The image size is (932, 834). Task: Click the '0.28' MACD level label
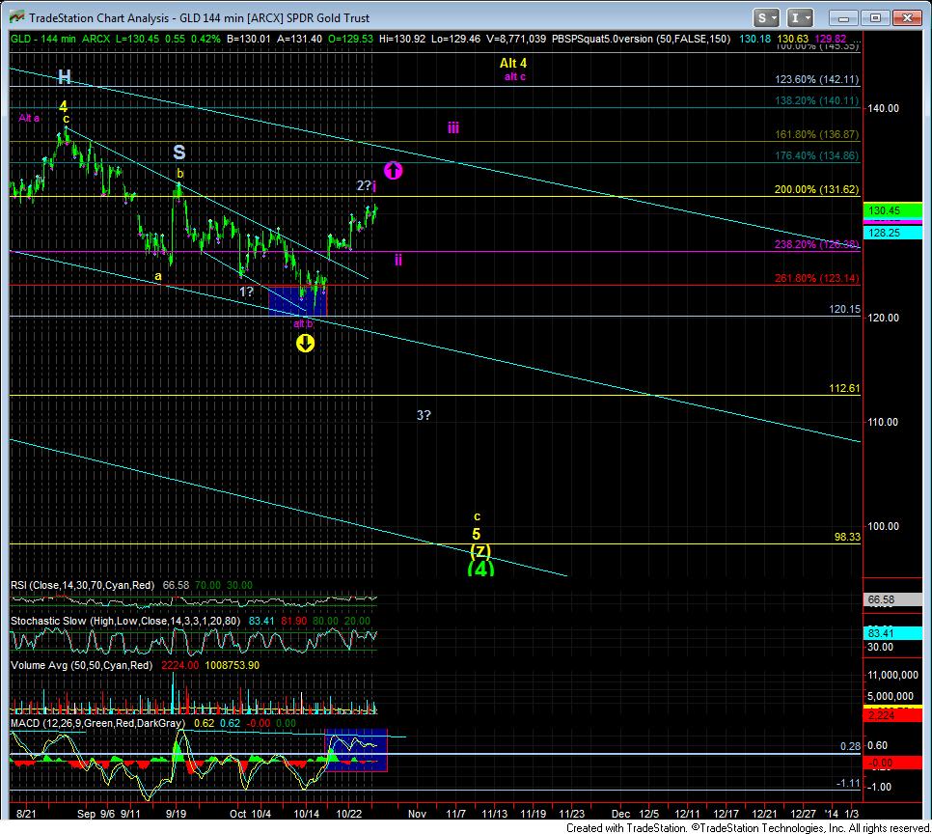click(850, 746)
